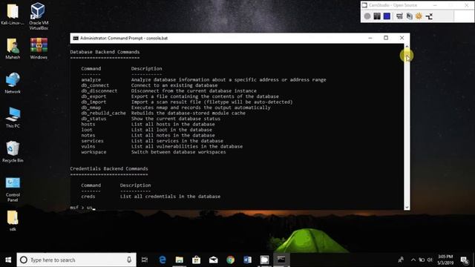The height and width of the screenshot is (267, 475).
Task: Maximize the Command Prompt window
Action: [x=386, y=38]
